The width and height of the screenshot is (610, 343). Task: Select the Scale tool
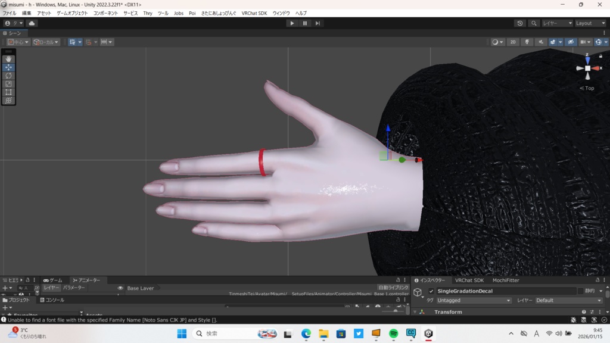tap(8, 84)
